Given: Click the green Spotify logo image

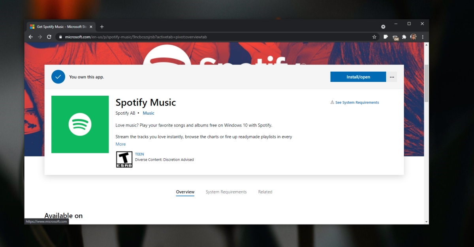Looking at the screenshot, I should click(x=80, y=124).
